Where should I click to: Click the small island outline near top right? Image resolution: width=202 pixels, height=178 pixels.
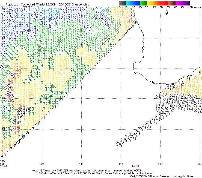(x=167, y=12)
